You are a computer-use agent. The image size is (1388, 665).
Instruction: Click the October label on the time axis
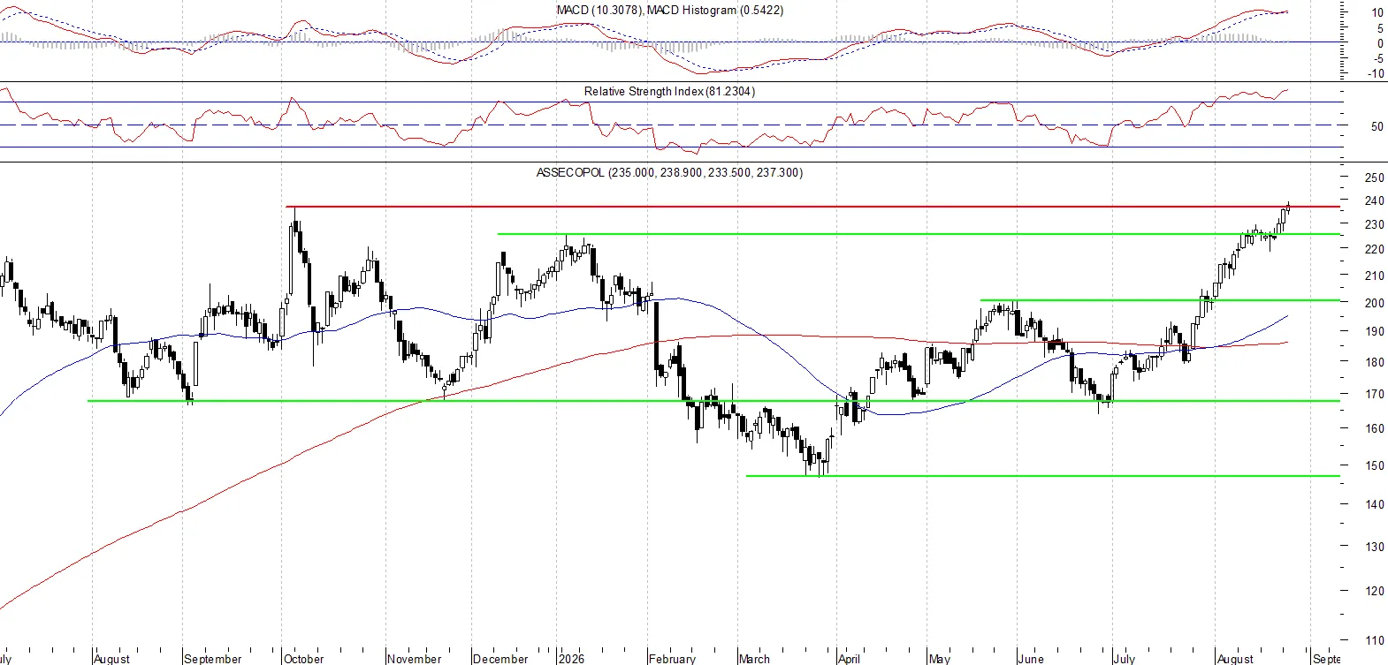(304, 659)
